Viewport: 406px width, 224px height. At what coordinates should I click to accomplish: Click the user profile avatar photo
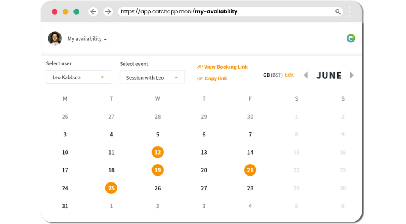[55, 38]
